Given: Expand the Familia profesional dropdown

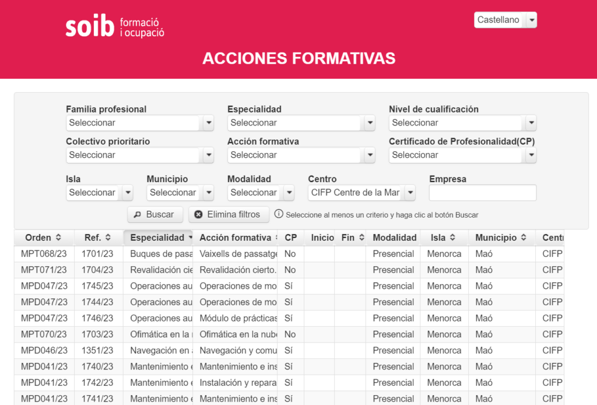Looking at the screenshot, I should pos(208,123).
